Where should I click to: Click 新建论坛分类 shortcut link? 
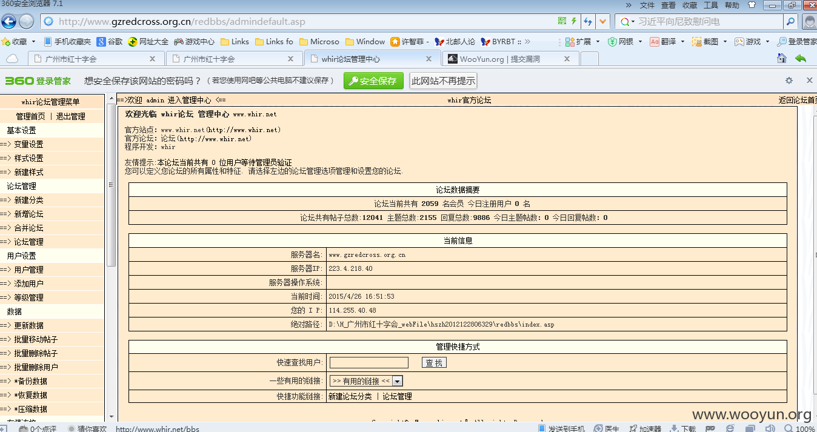point(350,396)
